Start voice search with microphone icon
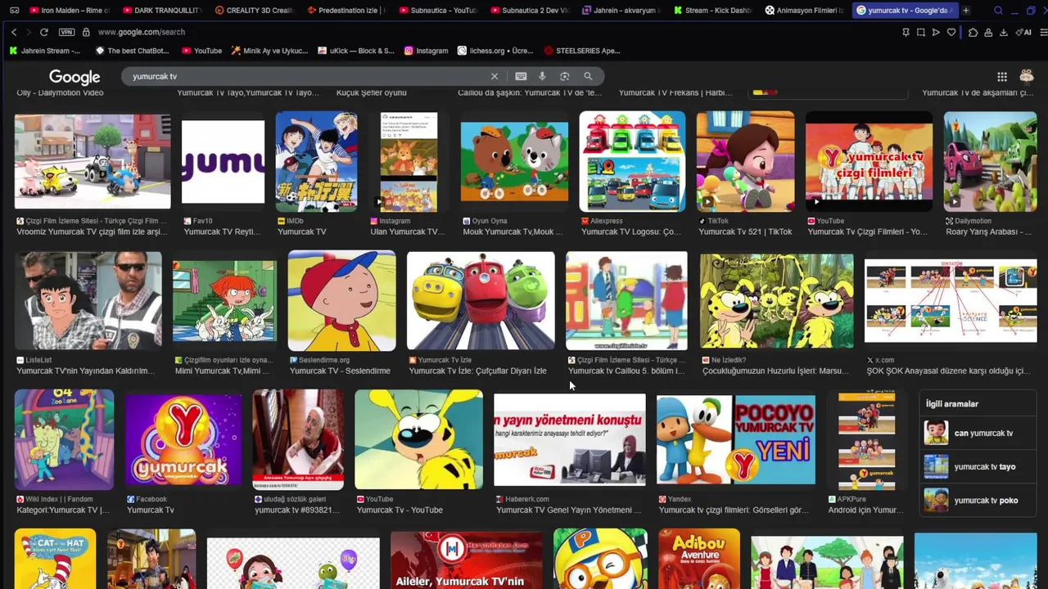Image resolution: width=1048 pixels, height=589 pixels. pos(542,76)
